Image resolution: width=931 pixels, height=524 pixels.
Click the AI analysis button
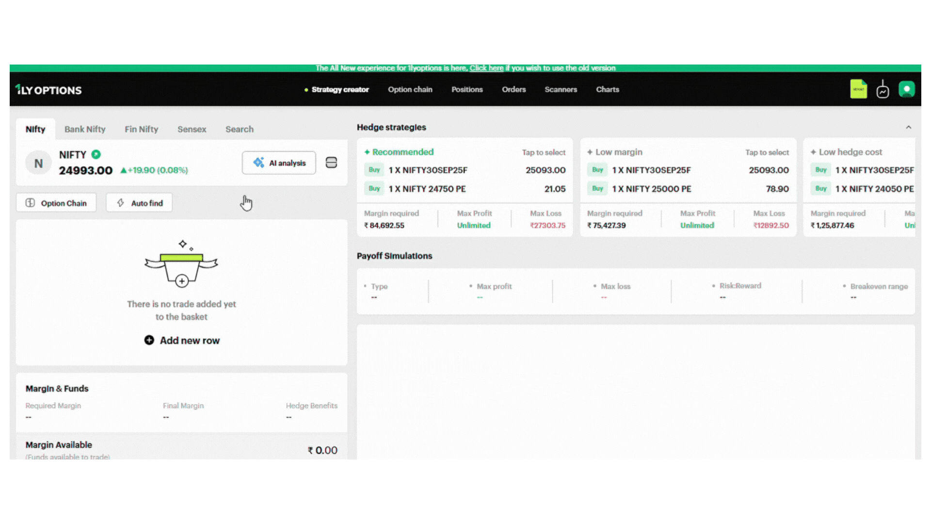click(279, 163)
